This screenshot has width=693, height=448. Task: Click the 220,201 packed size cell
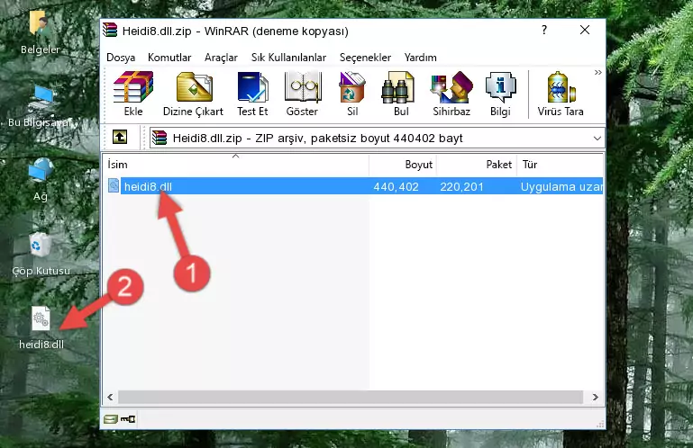click(462, 187)
